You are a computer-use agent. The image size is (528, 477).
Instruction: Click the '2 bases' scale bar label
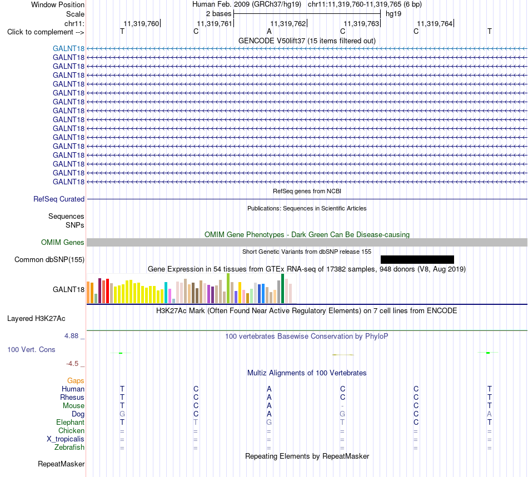tap(219, 14)
